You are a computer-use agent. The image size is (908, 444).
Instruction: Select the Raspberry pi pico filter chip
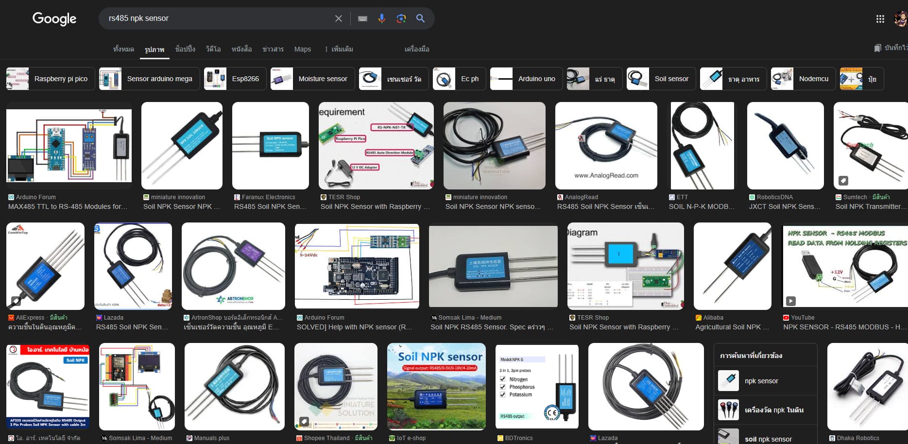51,79
